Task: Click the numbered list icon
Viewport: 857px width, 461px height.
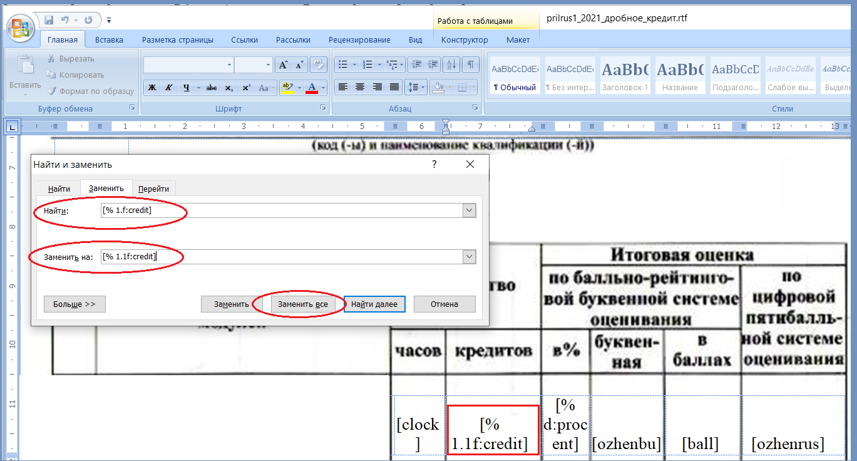Action: pos(367,65)
